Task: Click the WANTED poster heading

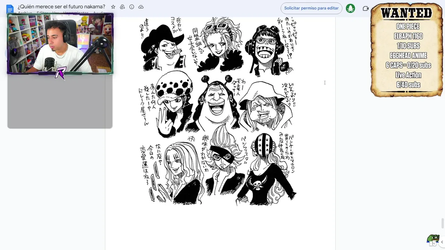Action: (x=406, y=13)
